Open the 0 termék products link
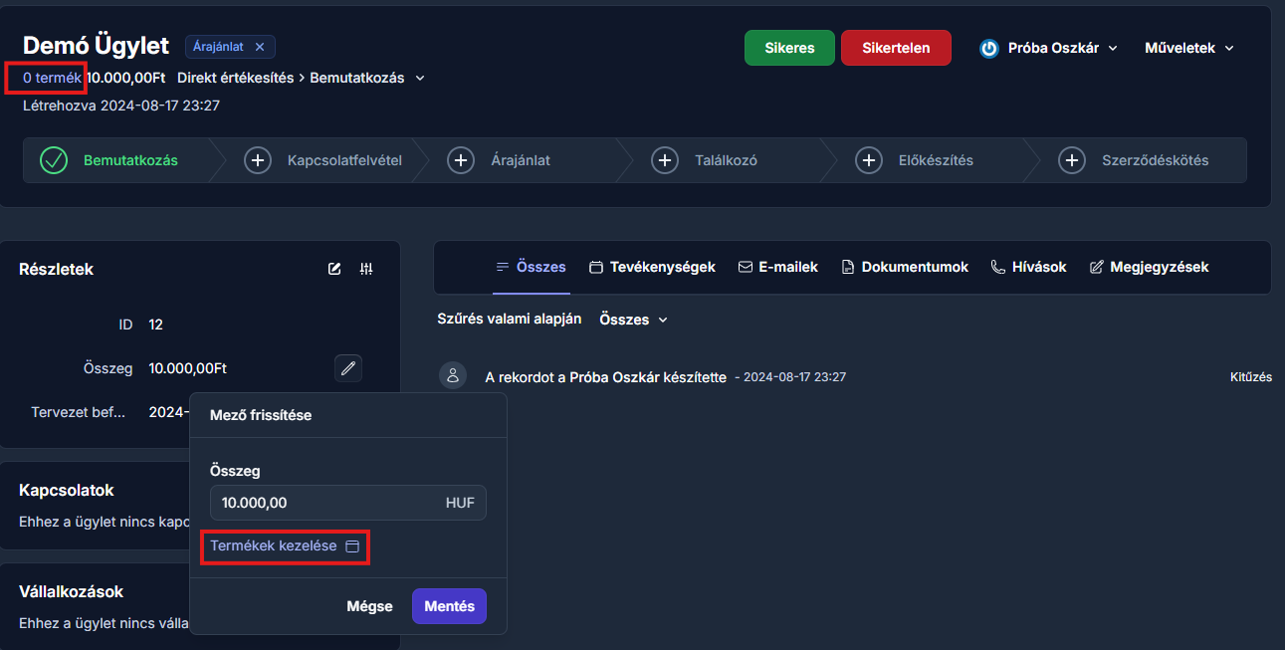 (x=52, y=77)
